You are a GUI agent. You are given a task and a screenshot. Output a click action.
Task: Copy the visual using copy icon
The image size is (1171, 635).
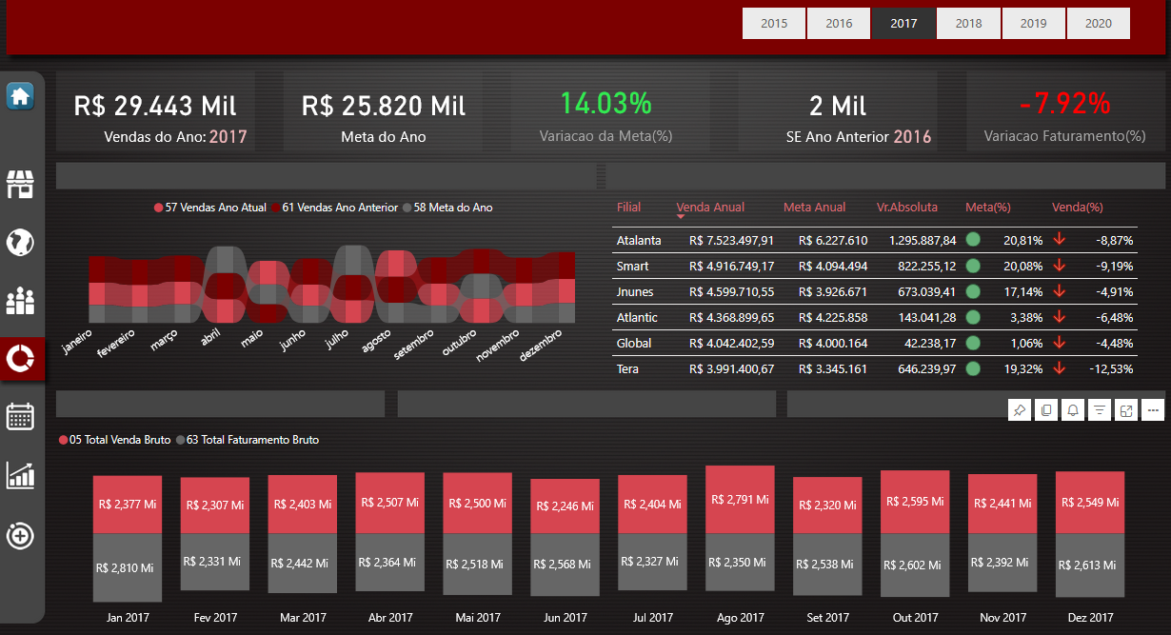point(1046,410)
